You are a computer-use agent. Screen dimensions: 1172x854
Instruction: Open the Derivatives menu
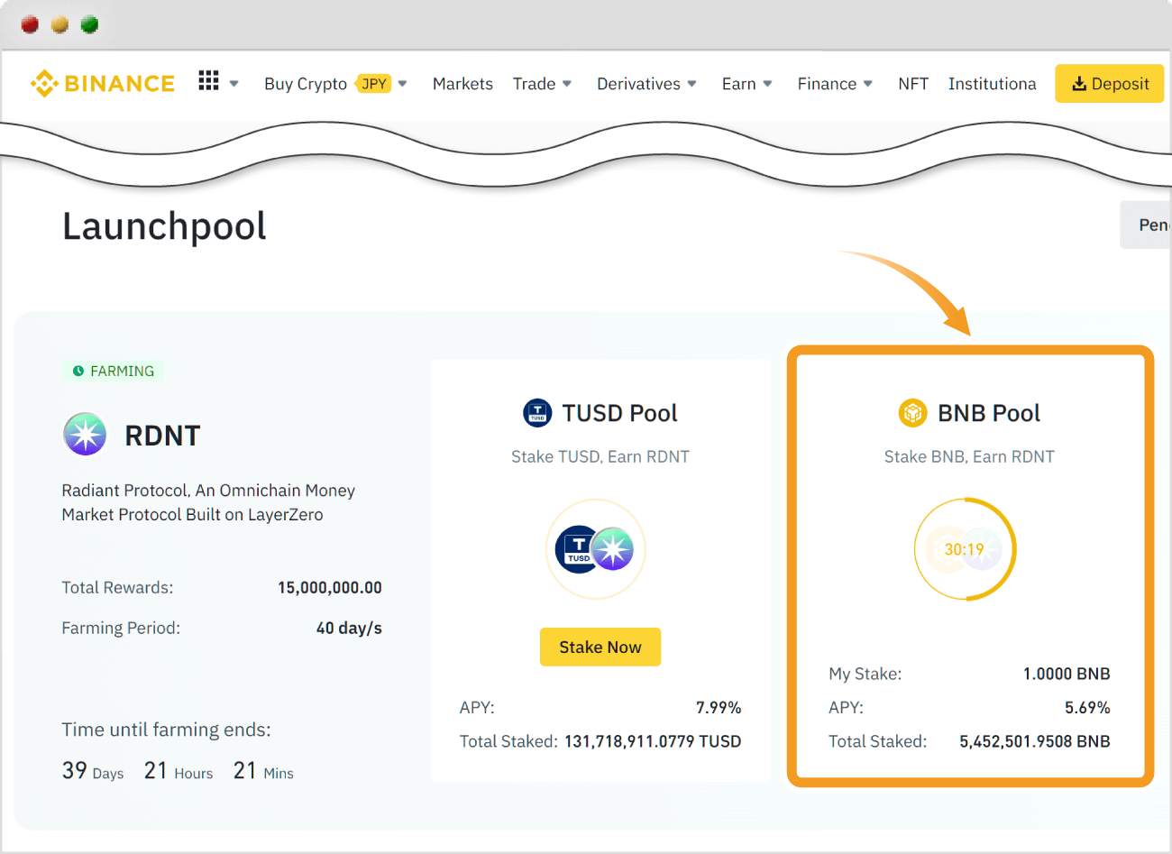click(638, 84)
